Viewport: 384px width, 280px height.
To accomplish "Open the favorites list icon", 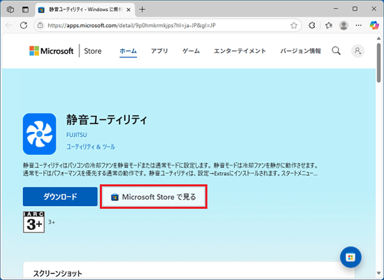I will click(329, 25).
